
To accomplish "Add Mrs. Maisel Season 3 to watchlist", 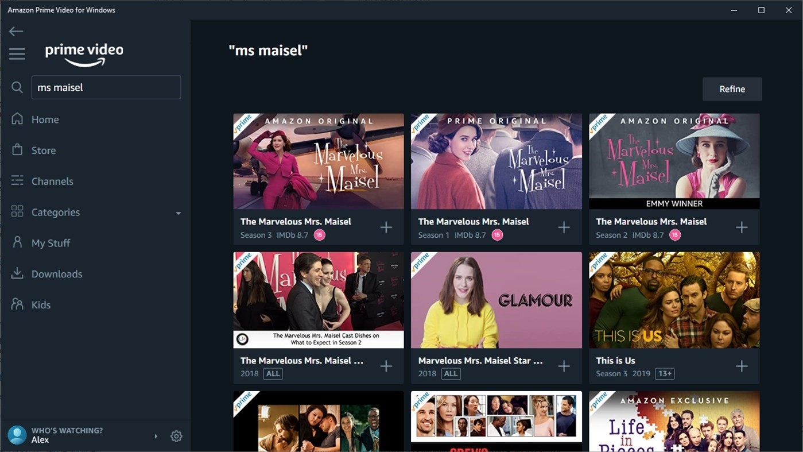I will (386, 227).
